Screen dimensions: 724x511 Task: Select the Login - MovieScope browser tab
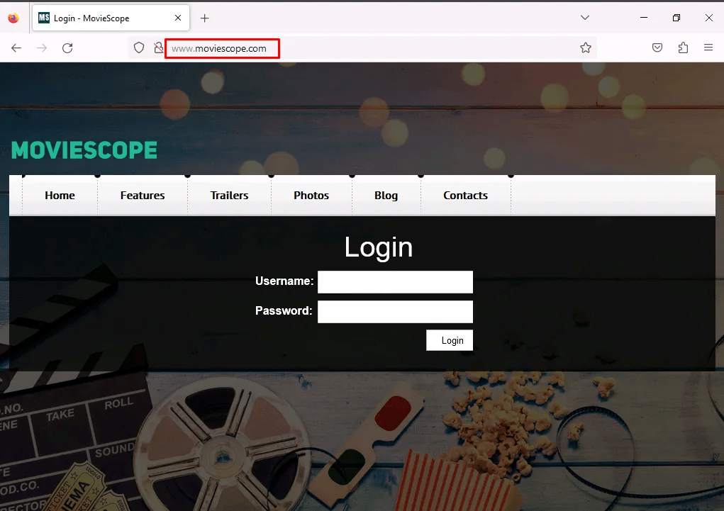tap(99, 18)
